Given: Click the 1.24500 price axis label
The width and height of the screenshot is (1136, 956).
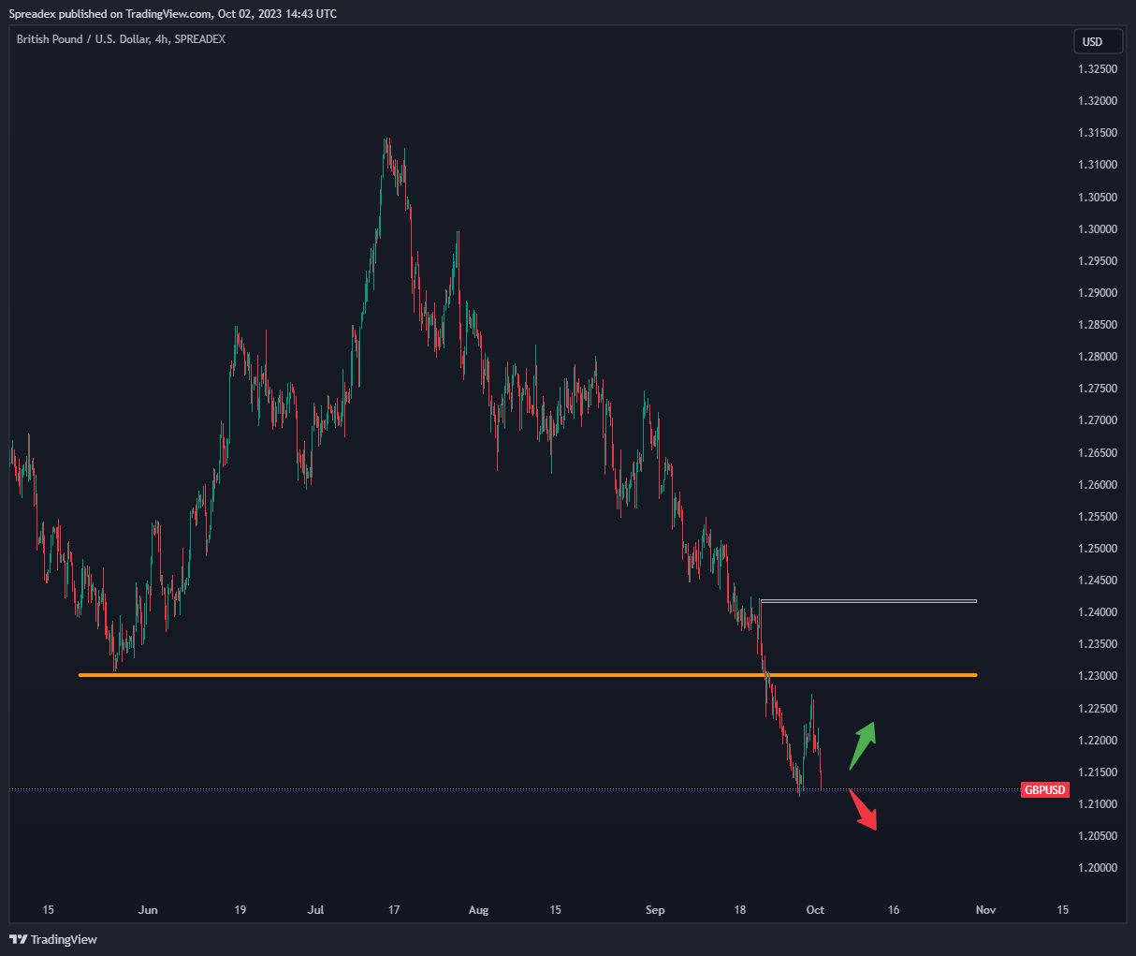Looking at the screenshot, I should 1097,581.
